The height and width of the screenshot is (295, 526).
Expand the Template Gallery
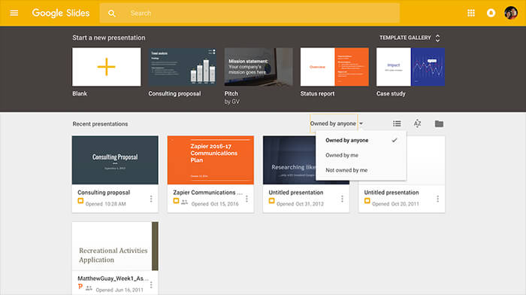point(410,38)
